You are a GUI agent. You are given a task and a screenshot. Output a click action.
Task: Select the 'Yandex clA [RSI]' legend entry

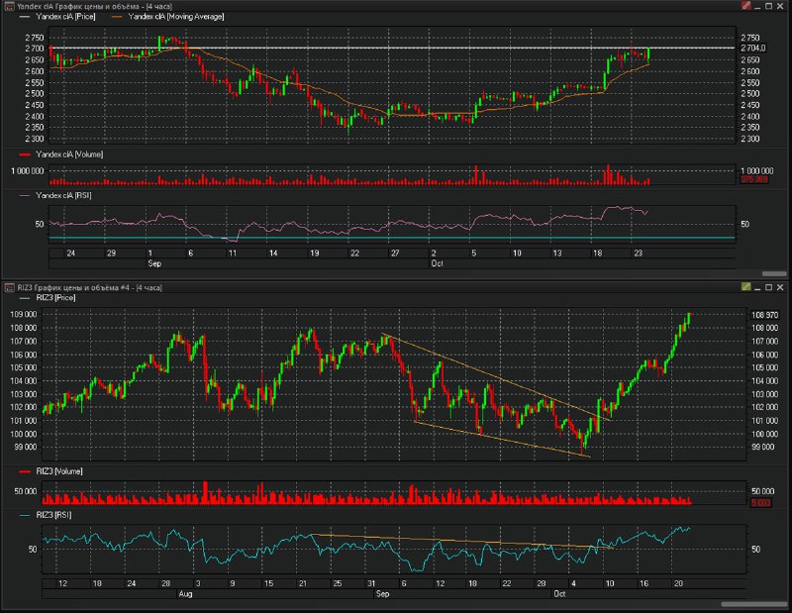tap(55, 195)
